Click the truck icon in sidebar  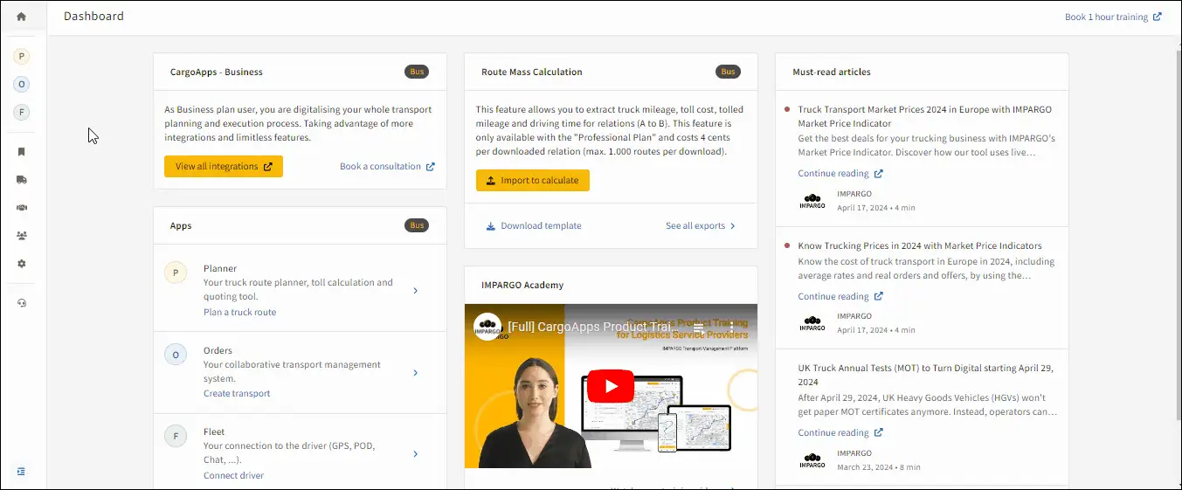pos(22,180)
